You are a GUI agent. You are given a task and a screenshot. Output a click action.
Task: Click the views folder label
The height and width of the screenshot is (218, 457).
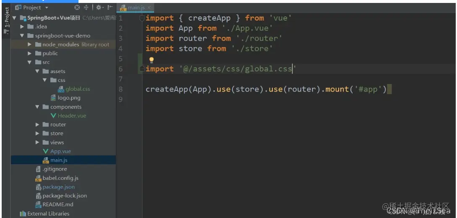point(57,142)
